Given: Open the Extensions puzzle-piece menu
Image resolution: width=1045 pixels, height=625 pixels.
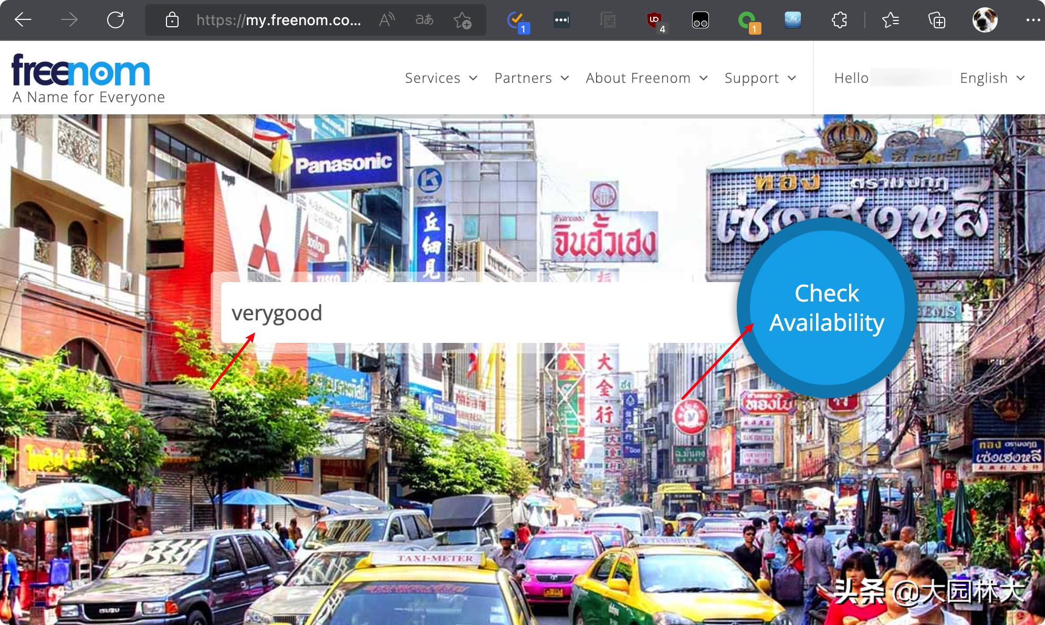Looking at the screenshot, I should coord(839,20).
